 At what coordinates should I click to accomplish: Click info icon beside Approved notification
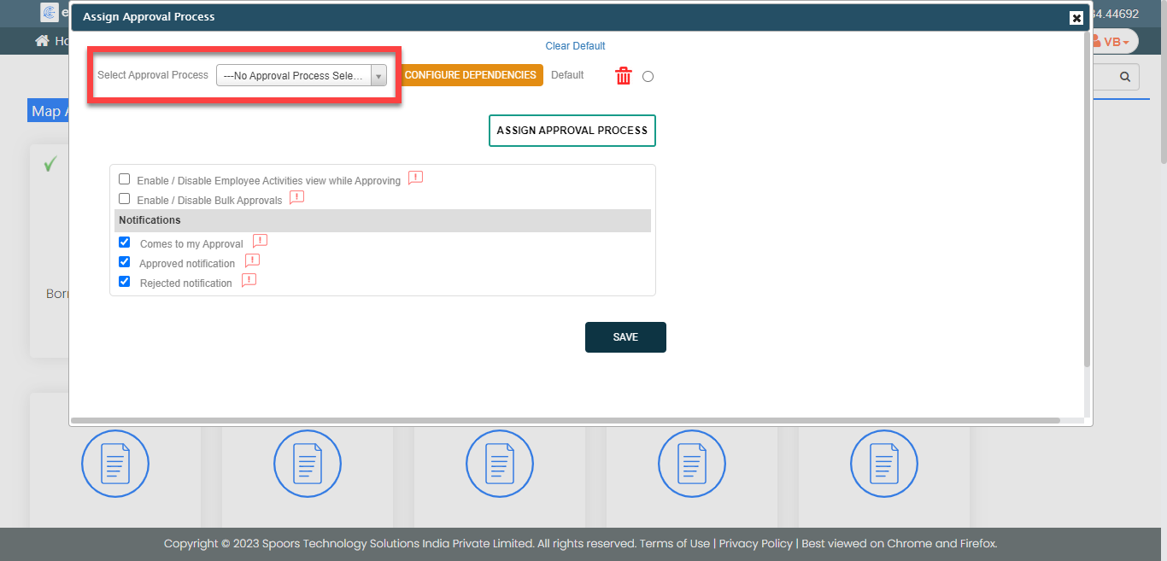(252, 261)
